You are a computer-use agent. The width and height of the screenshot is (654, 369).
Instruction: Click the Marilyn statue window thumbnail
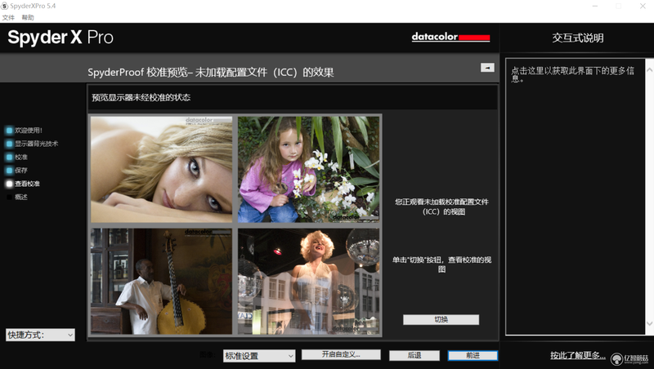[x=309, y=281]
